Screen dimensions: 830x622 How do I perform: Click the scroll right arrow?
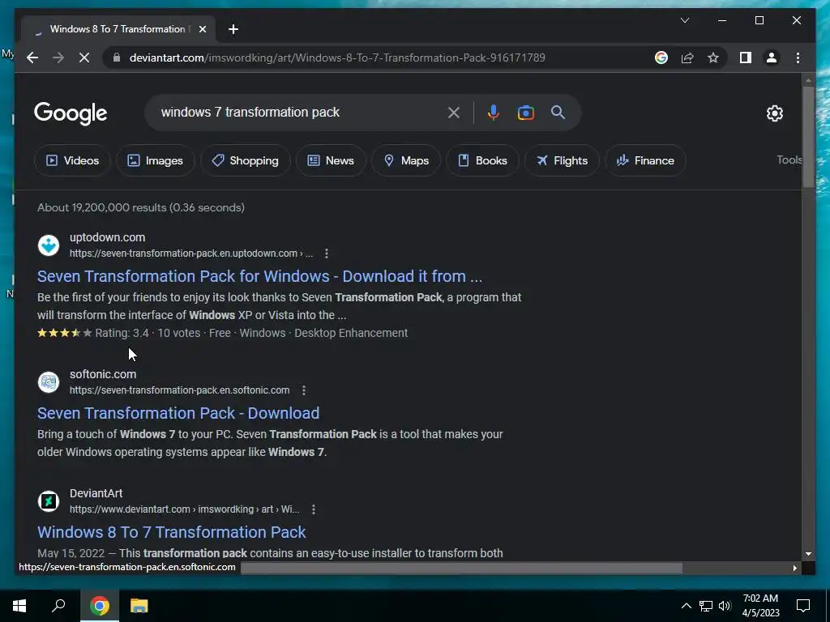[x=794, y=568]
